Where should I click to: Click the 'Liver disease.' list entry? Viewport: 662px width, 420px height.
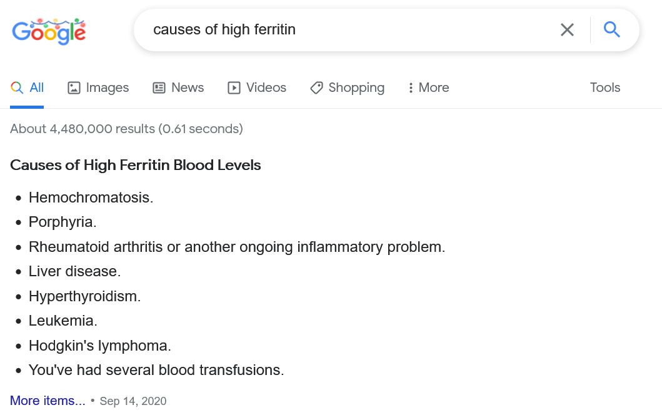click(74, 271)
